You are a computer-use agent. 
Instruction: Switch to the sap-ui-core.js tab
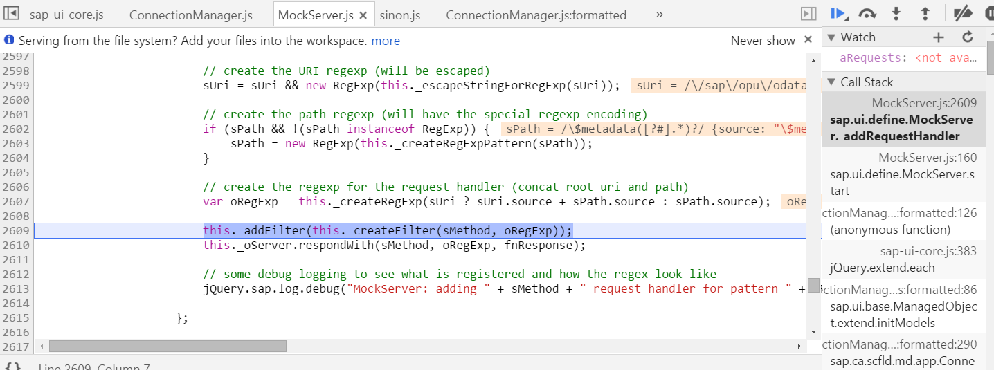(x=66, y=15)
